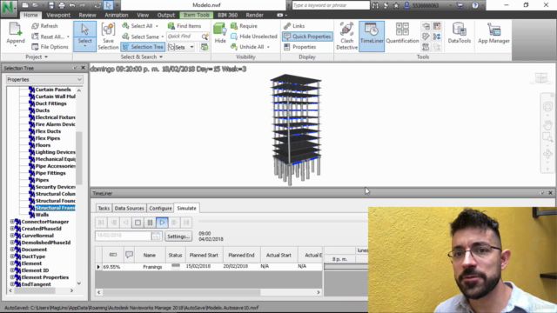Switch to TimeLiner Configure tab

[x=160, y=209]
